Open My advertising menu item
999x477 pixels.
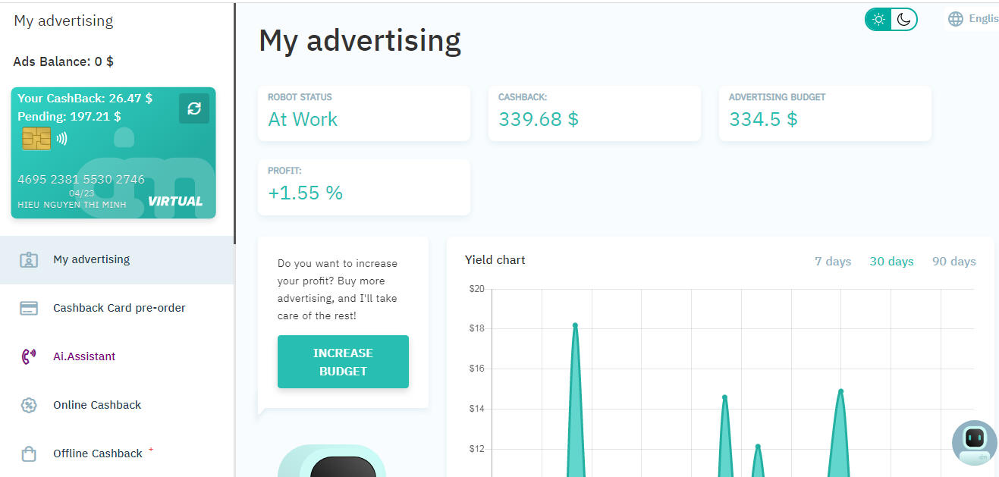[x=117, y=260]
